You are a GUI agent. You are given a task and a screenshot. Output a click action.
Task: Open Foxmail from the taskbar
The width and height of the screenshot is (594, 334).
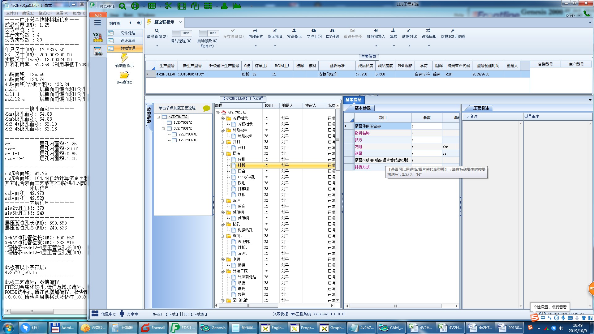point(153,328)
